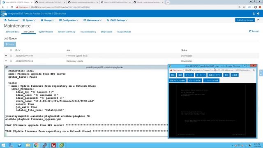Screen dimensions: 263x148
Task: Open the SupportAssist tab
Action: click(x=124, y=32)
